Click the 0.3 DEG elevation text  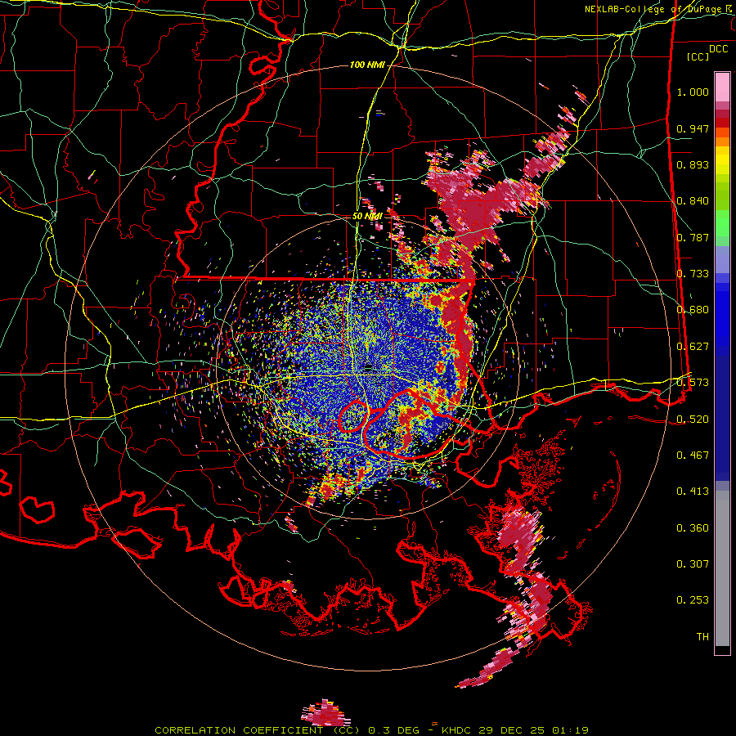tap(393, 730)
